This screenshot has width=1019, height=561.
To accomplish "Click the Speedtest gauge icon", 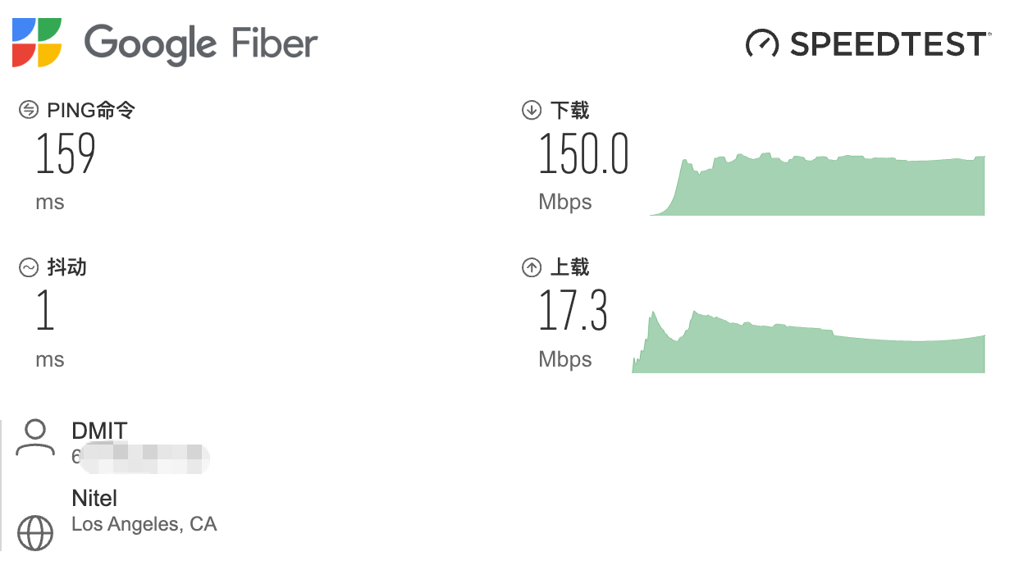I will click(761, 43).
